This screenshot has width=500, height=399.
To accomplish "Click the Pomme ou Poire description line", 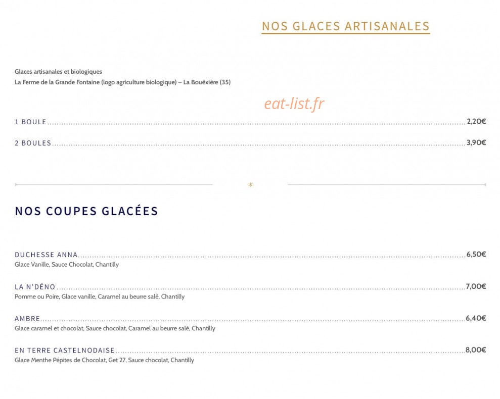I will point(100,296).
